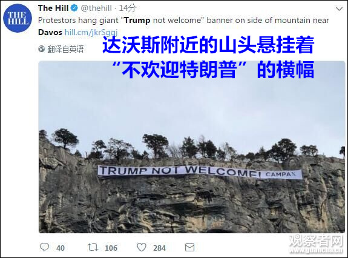Retweet this post via retweet icon
The image size is (348, 258).
(x=93, y=247)
